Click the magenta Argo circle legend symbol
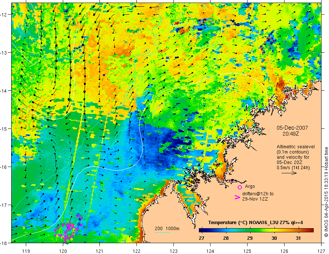 (x=240, y=187)
